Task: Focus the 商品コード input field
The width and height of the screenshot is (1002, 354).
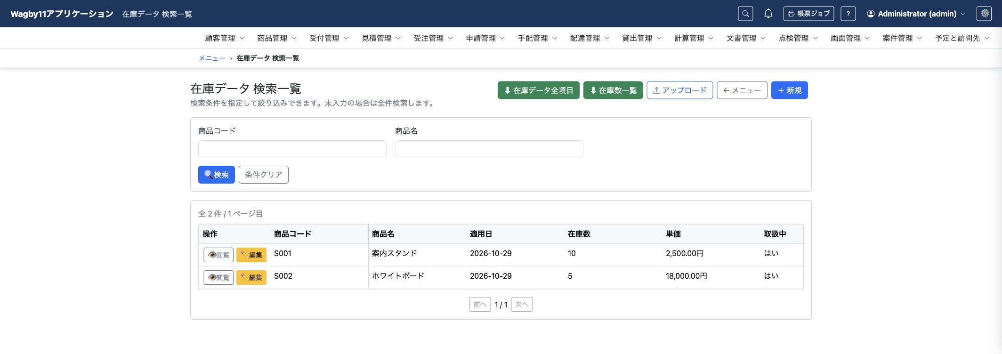Action: coord(292,149)
